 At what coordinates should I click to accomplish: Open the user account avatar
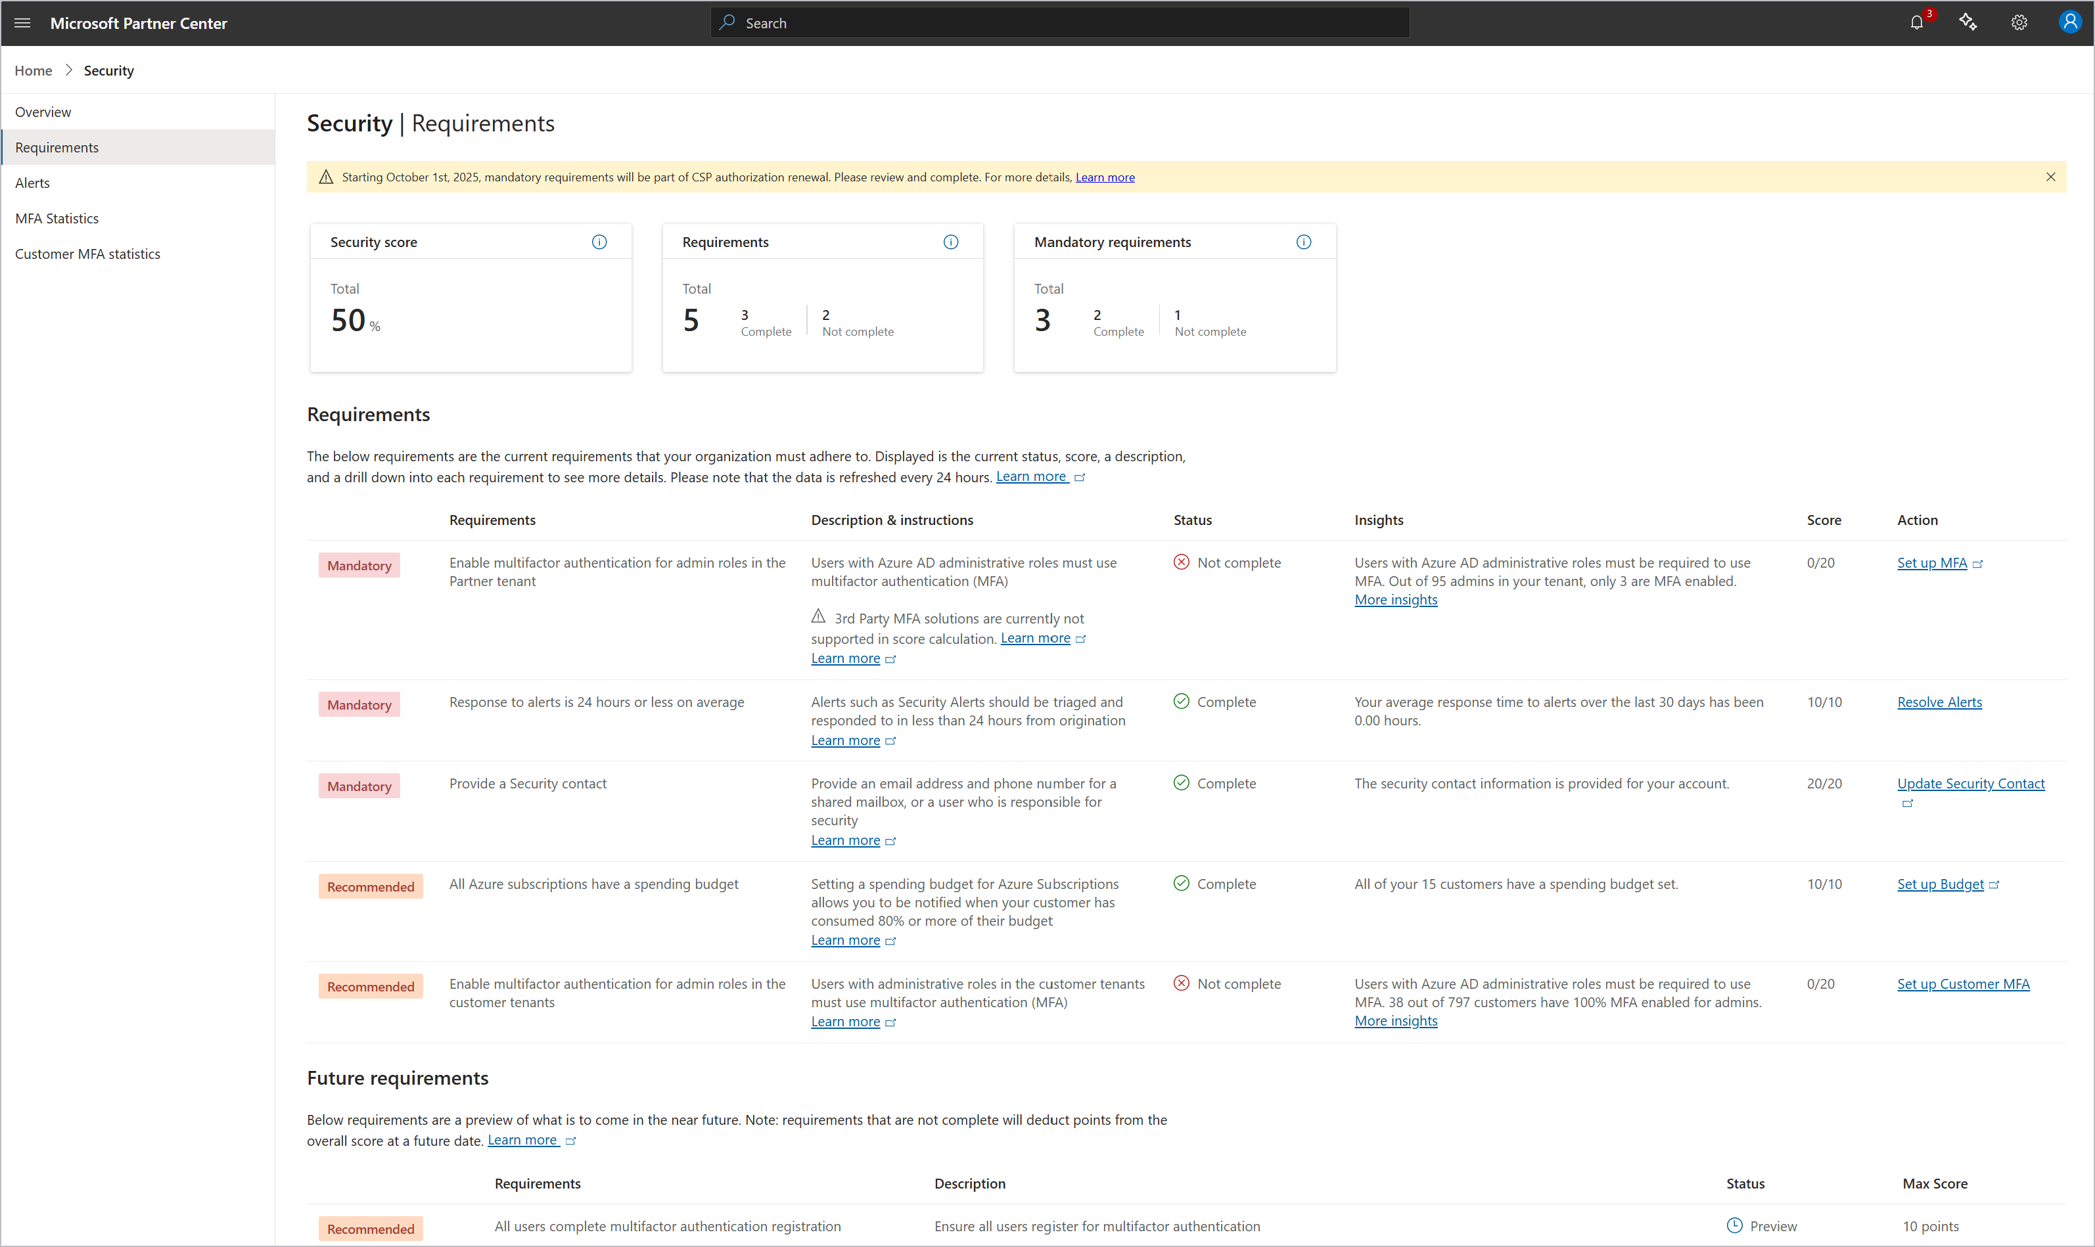[2070, 23]
